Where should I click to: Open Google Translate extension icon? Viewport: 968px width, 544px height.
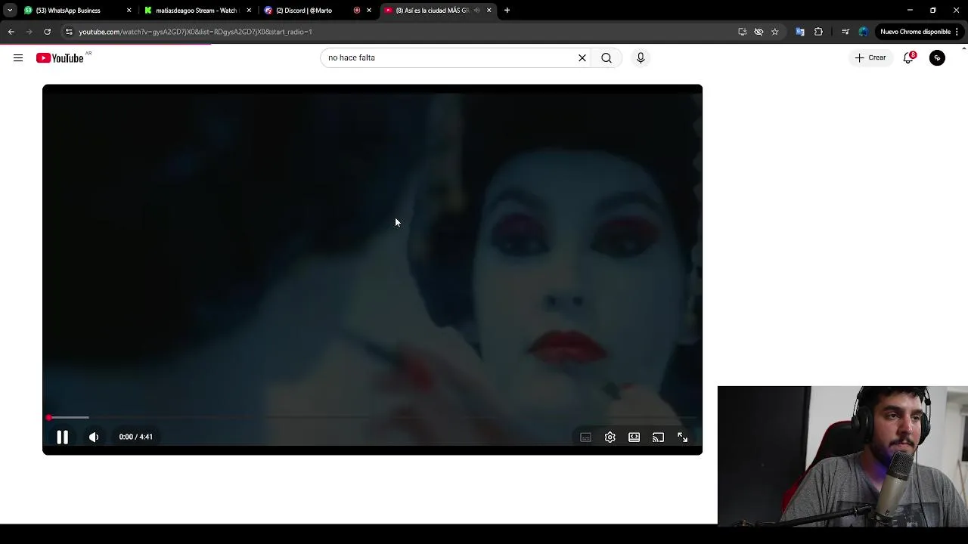point(800,32)
